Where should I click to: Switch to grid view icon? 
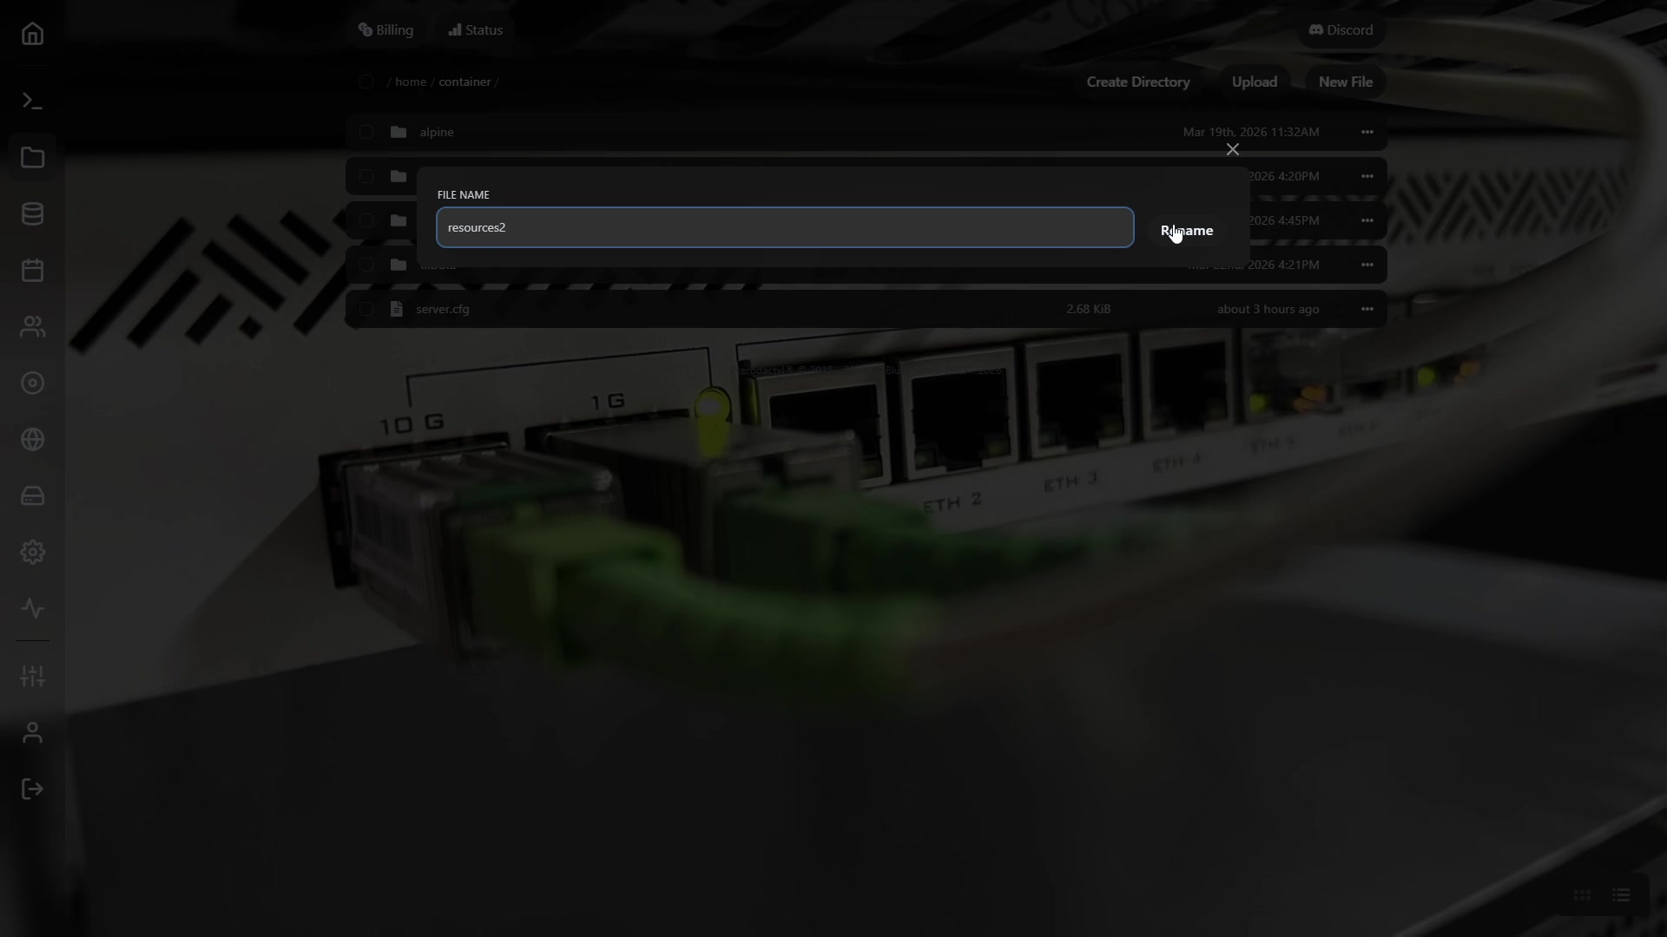coord(1582,895)
